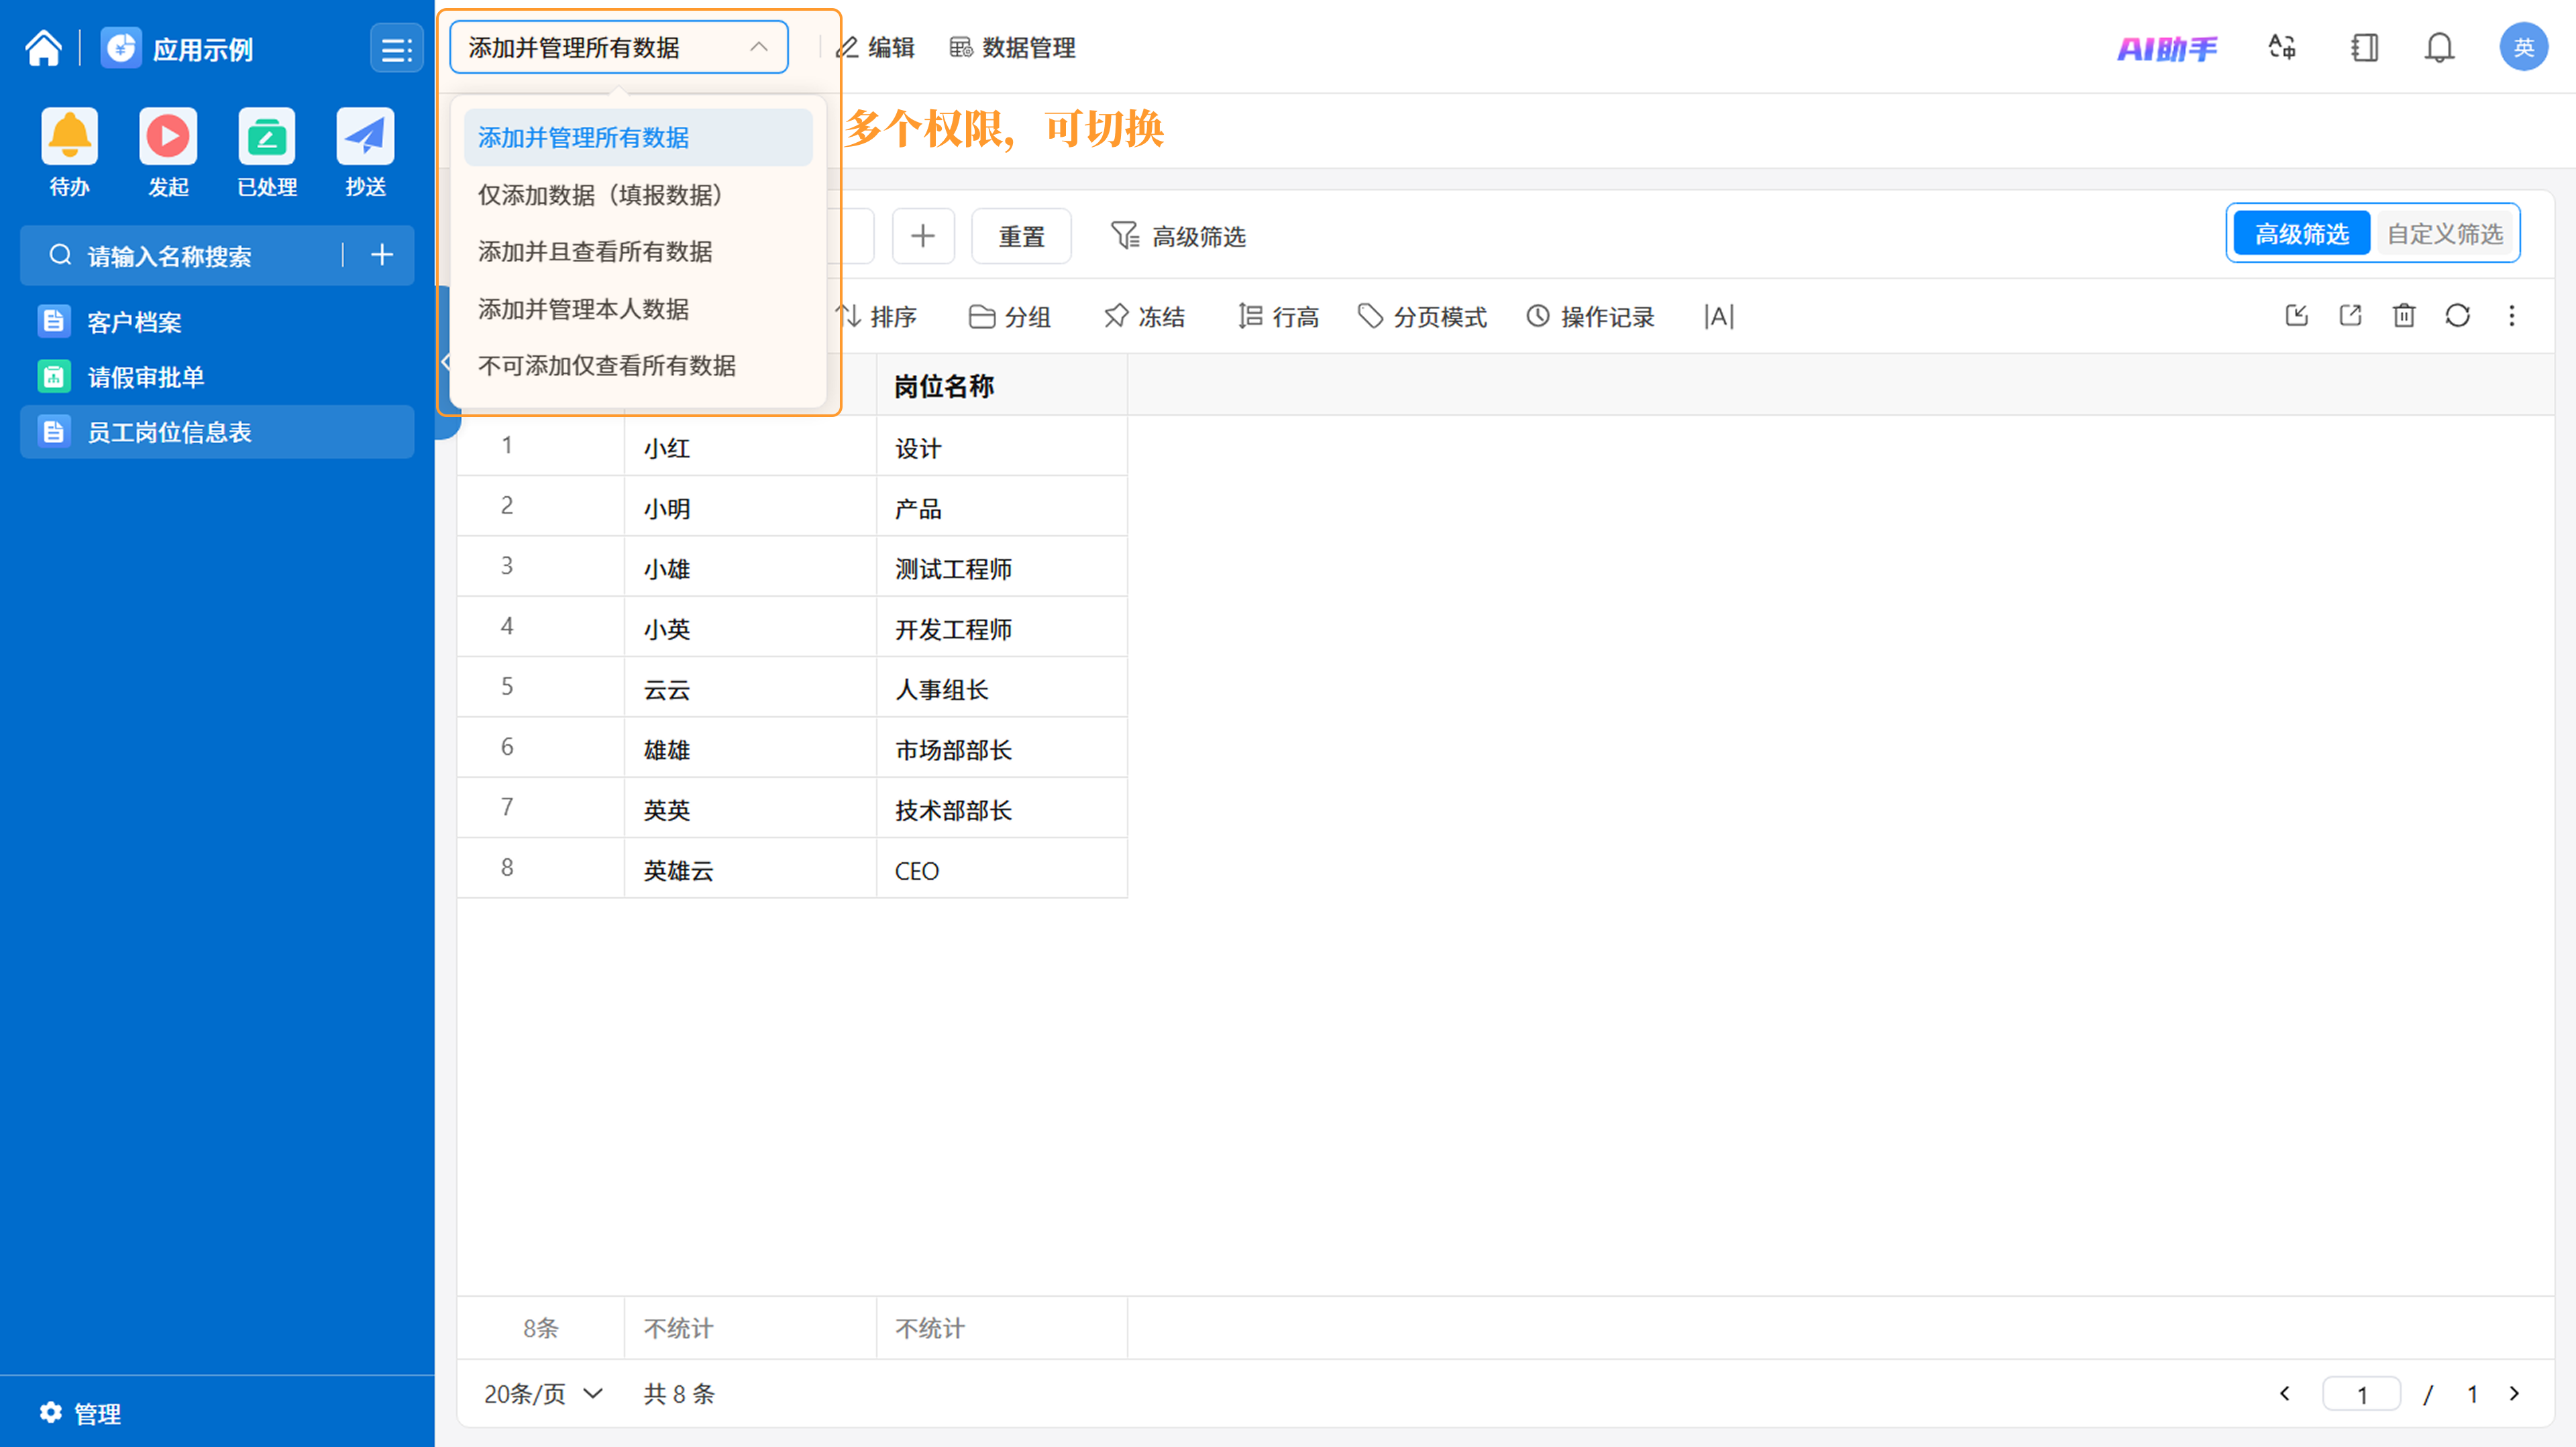The width and height of the screenshot is (2576, 1447).
Task: Click 重置 button
Action: [1021, 236]
